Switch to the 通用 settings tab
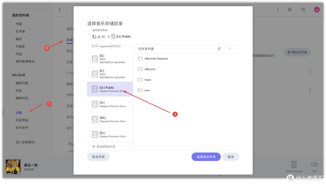This screenshot has height=185, width=326. tap(70, 29)
